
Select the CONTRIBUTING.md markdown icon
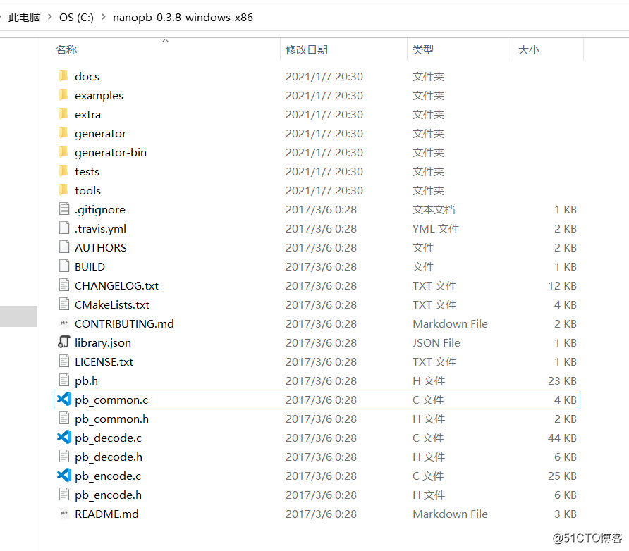click(x=63, y=323)
